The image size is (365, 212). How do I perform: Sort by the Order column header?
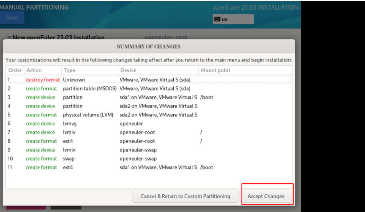click(15, 70)
